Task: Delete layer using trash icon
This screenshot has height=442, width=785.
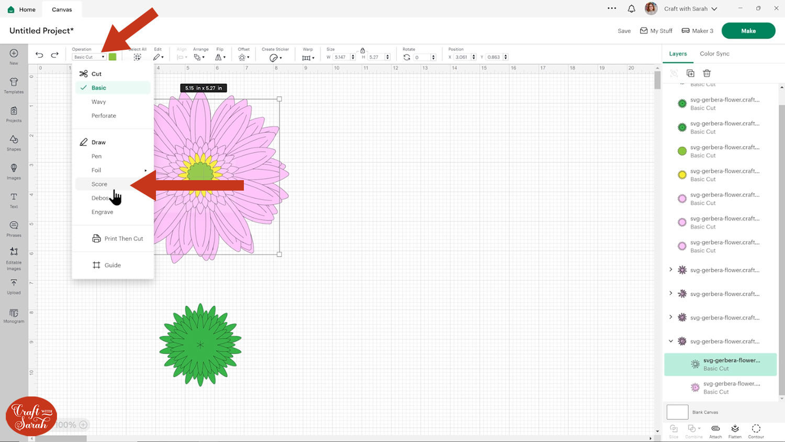Action: [x=706, y=73]
